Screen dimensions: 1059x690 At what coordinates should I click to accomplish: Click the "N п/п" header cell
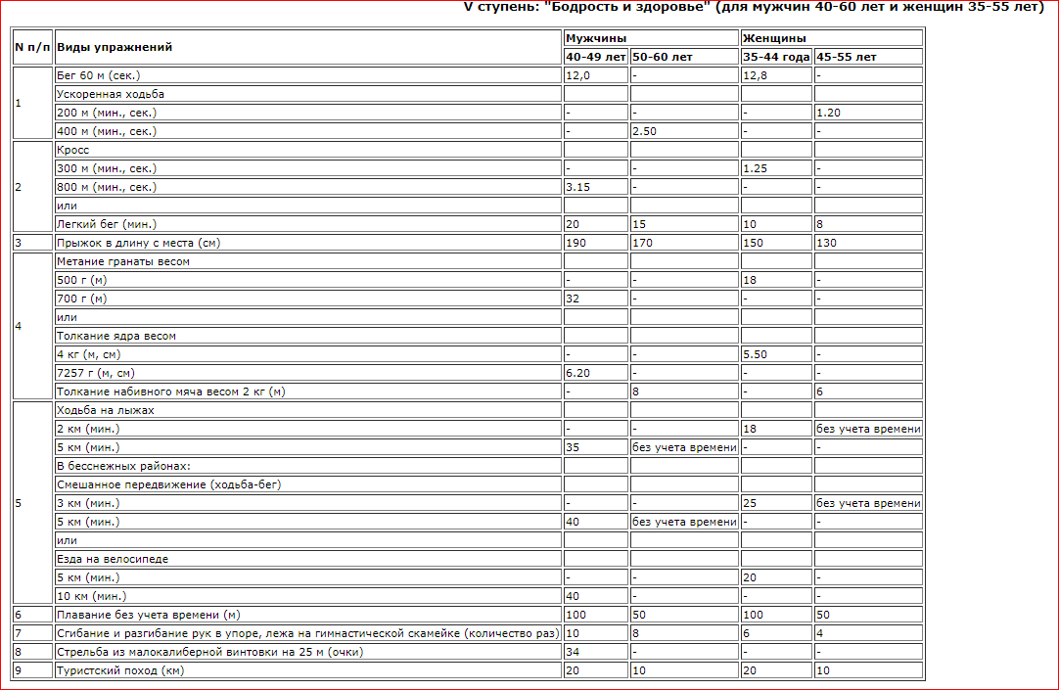33,47
